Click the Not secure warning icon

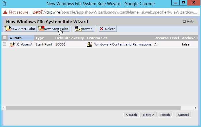click(5, 12)
